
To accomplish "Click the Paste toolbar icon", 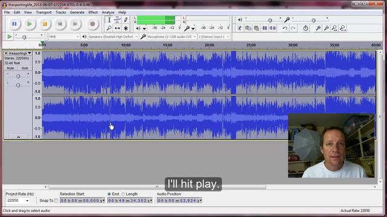I will coord(256,28).
